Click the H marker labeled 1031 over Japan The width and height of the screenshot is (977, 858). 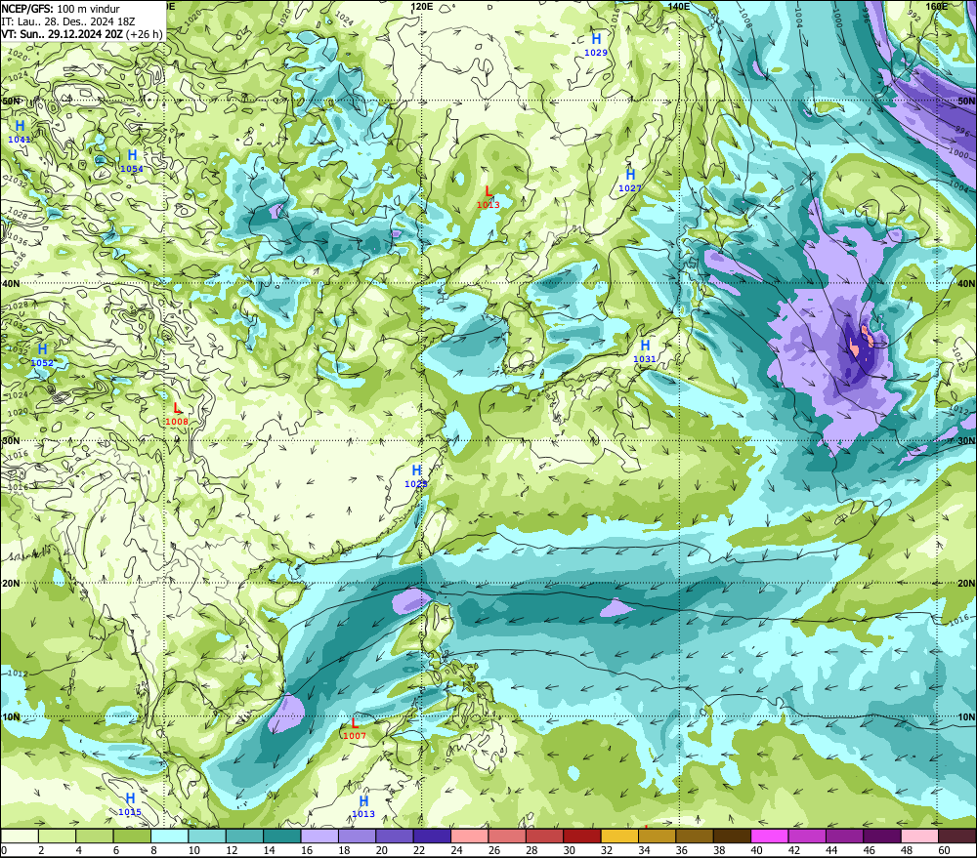click(645, 345)
